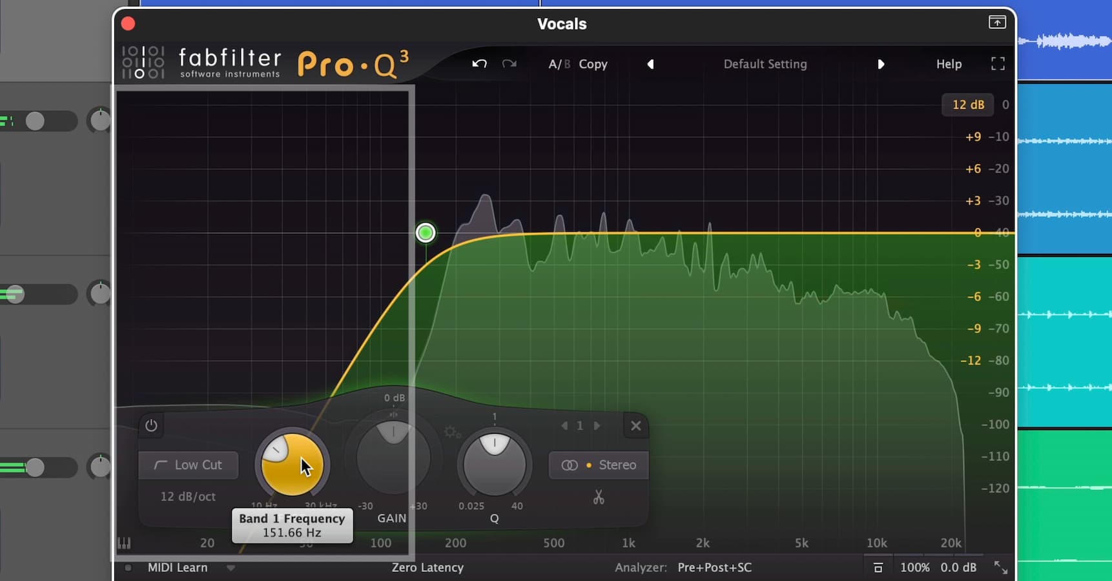
Task: Open the Zero Latency processing mode menu
Action: click(427, 567)
